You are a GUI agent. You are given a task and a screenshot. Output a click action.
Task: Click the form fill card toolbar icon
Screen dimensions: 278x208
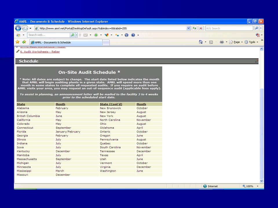pyautogui.click(x=85, y=35)
